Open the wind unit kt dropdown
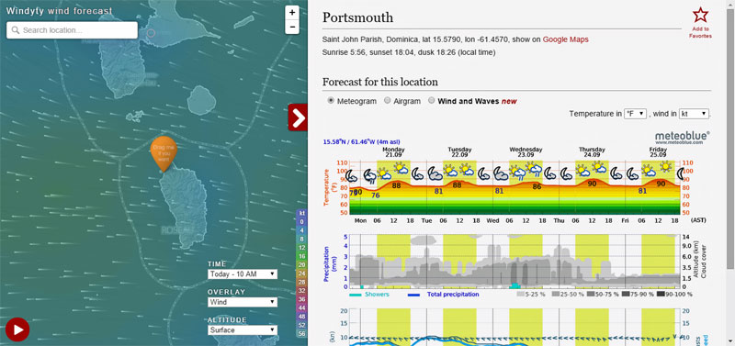Viewport: 735px width, 346px height. (x=695, y=114)
